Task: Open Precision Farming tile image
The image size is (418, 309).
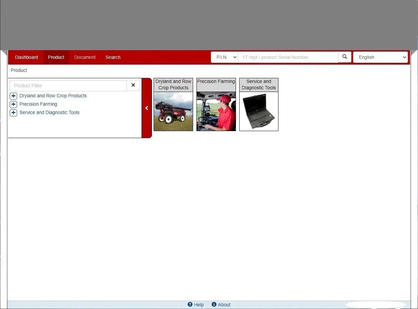Action: 216,111
